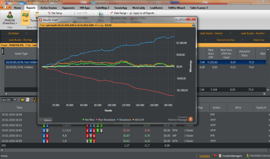Click the stats grid scroll-down arrow

pos(268,90)
